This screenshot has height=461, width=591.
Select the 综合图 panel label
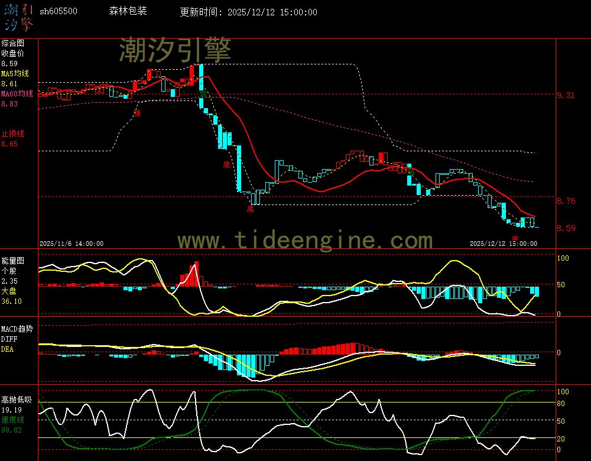pyautogui.click(x=12, y=43)
